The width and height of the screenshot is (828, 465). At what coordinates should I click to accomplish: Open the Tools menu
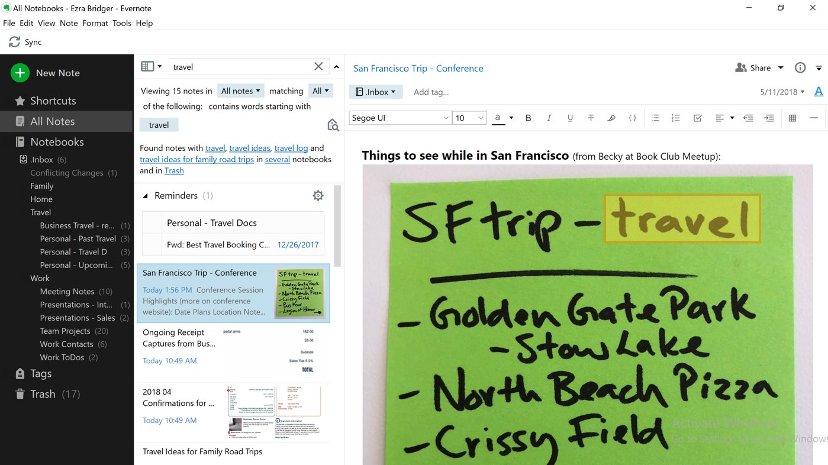point(122,23)
